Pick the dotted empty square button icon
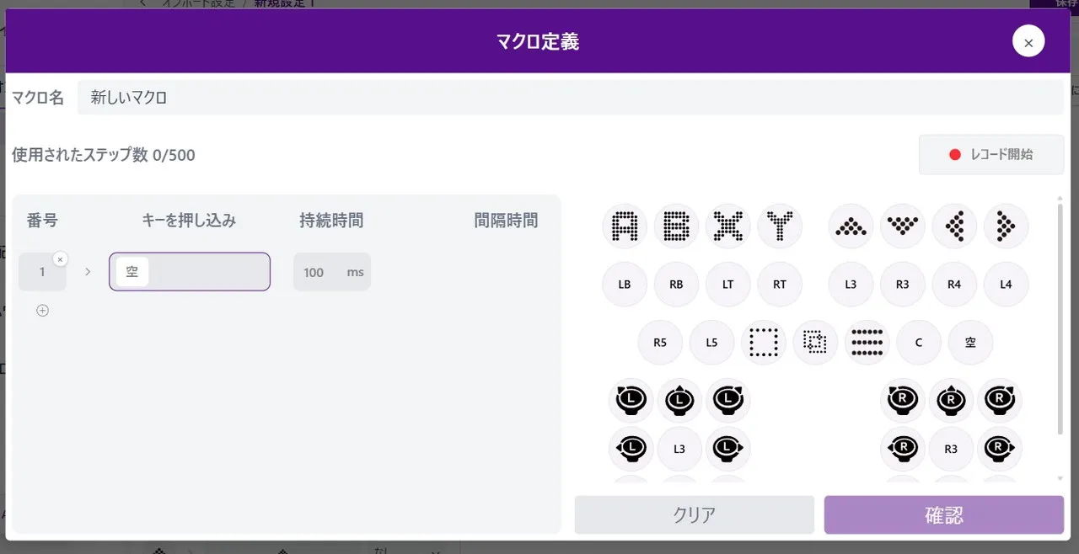 click(764, 343)
